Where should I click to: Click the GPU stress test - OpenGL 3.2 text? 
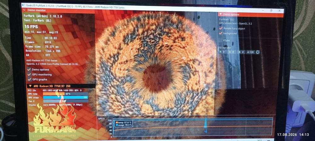[x=235, y=24]
